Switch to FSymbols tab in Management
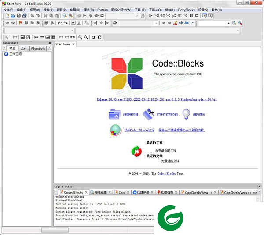This screenshot has height=235, width=264. click(x=38, y=48)
